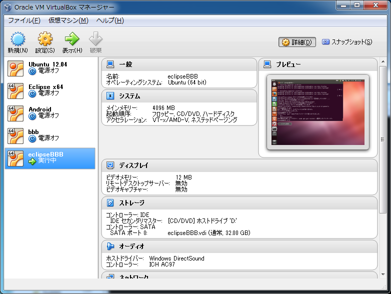Click the 一般 (General) section header

[x=125, y=64]
